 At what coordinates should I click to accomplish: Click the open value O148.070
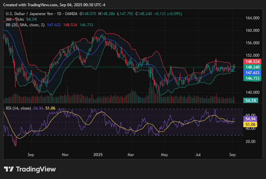[88, 14]
